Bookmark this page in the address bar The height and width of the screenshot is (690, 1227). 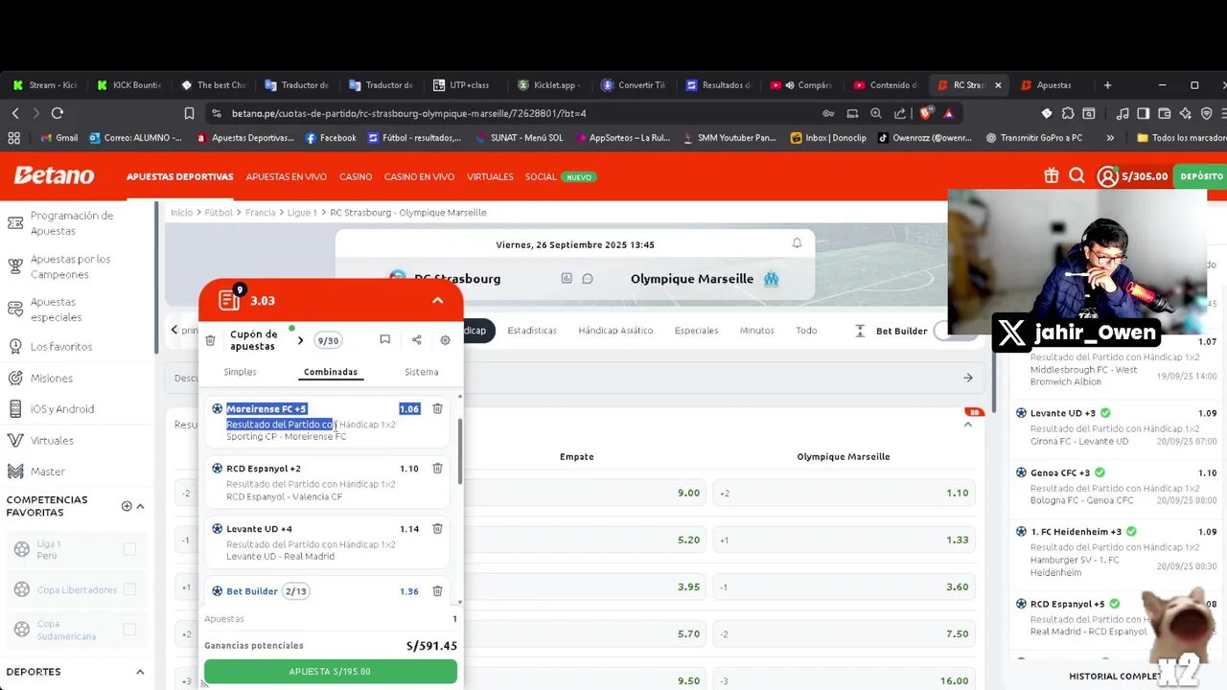[x=189, y=113]
